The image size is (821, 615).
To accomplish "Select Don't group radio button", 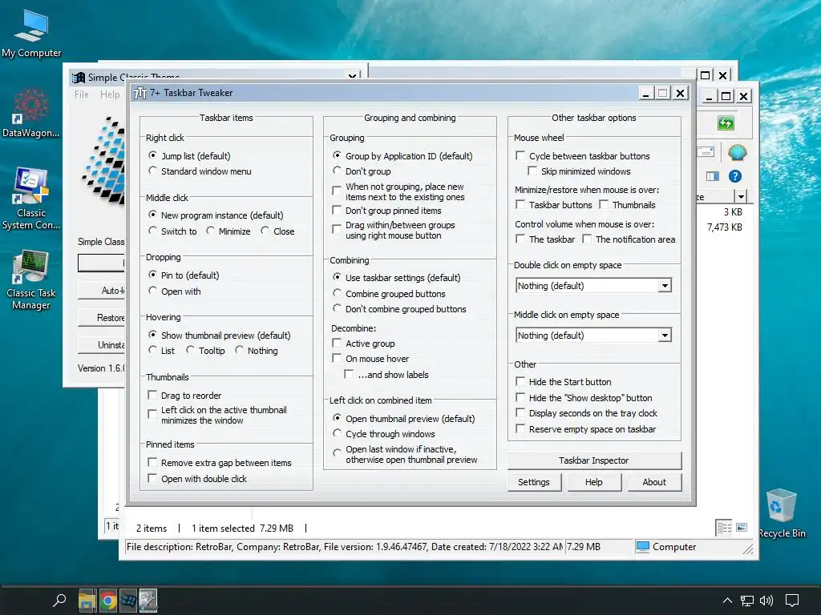I will [x=337, y=171].
